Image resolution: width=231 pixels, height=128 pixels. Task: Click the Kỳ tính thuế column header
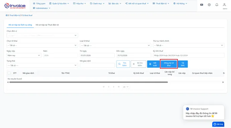[139, 73]
